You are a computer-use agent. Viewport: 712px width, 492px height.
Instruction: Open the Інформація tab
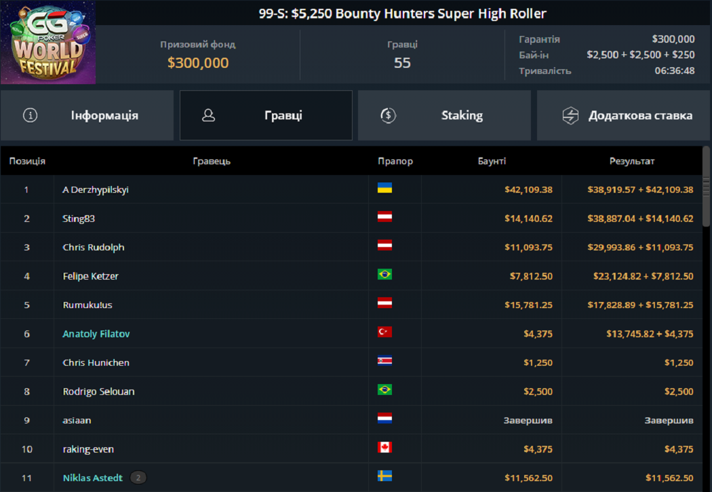[x=87, y=115]
